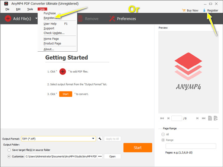Click the large orange Start button
This screenshot has height=167, width=223.
click(x=138, y=148)
